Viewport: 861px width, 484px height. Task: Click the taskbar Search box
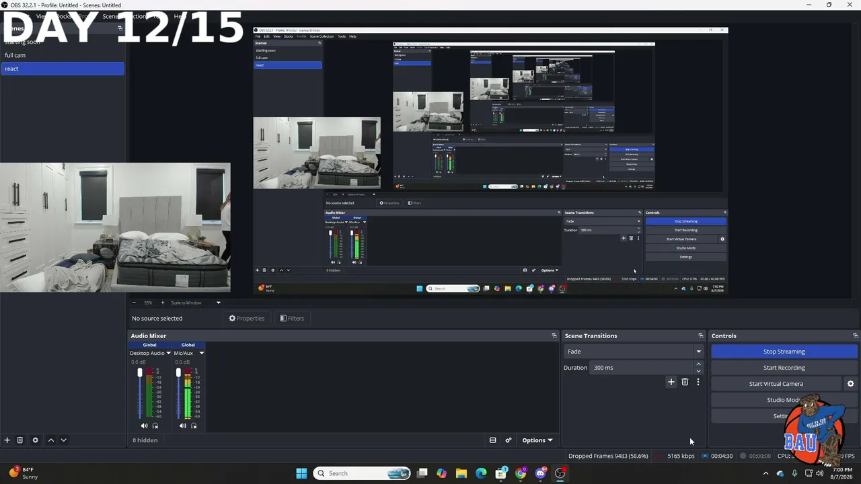pos(363,473)
